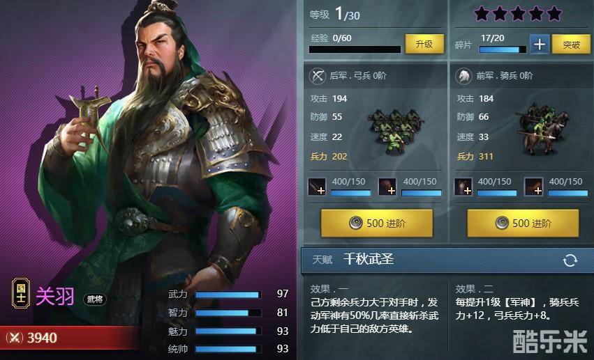The height and width of the screenshot is (360, 594).
Task: Click the 突破 breakthrough button
Action: point(571,45)
